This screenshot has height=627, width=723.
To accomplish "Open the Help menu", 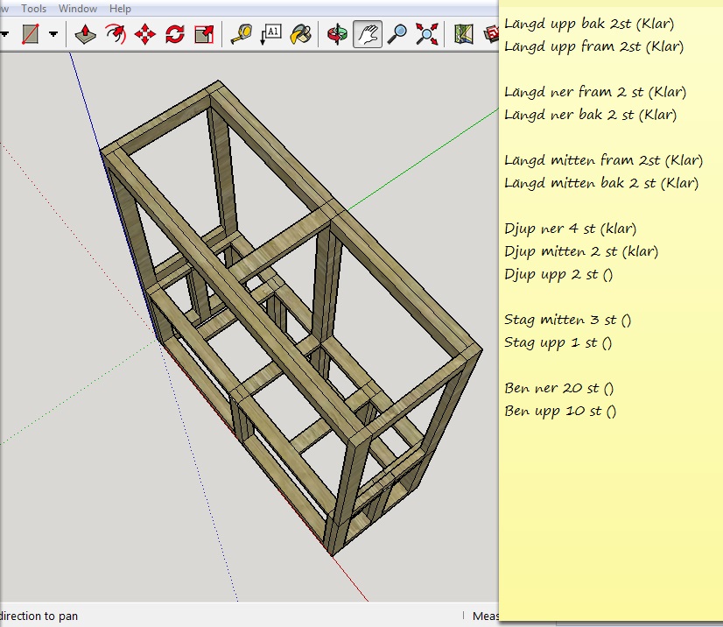I will 120,9.
